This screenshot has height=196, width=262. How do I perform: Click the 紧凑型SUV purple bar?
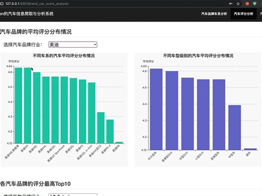(x=172, y=111)
